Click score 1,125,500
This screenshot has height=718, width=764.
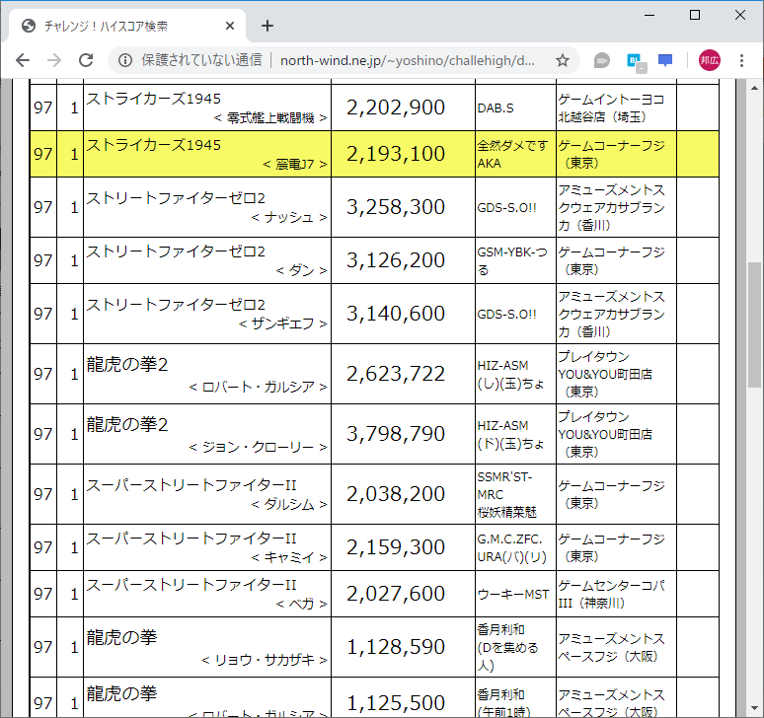[396, 703]
